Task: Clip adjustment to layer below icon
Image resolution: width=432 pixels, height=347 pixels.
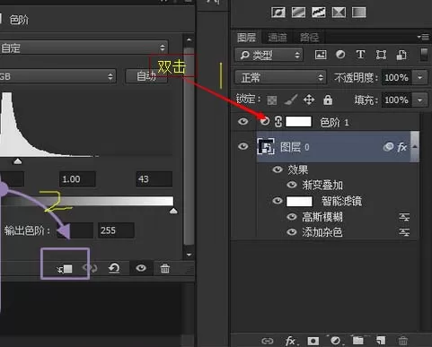Action: click(x=65, y=269)
